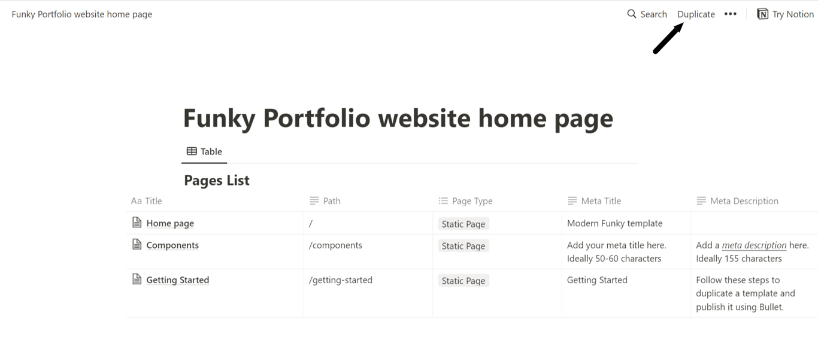Image resolution: width=818 pixels, height=343 pixels.
Task: Select the Table view tab
Action: click(204, 151)
